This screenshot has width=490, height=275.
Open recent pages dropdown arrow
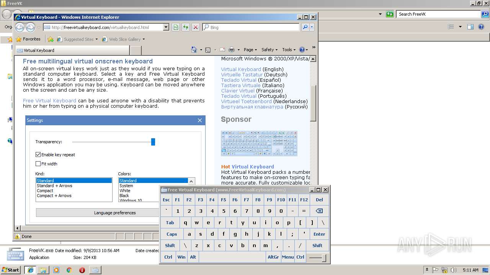[x=39, y=27]
